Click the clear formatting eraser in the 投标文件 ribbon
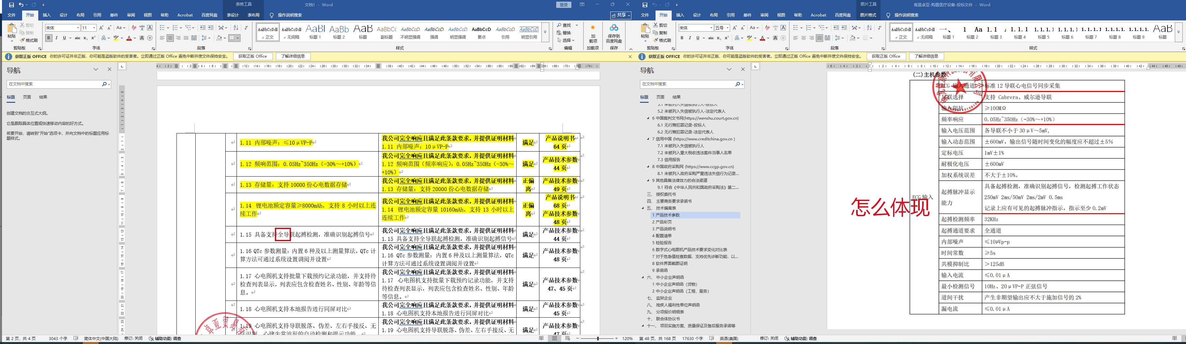Screen dimensions: 1186x344 click(767, 28)
